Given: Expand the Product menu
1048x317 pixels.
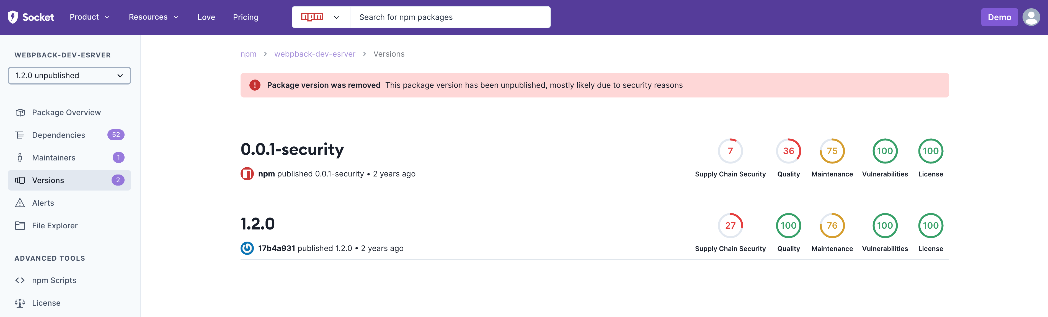Looking at the screenshot, I should coord(90,17).
